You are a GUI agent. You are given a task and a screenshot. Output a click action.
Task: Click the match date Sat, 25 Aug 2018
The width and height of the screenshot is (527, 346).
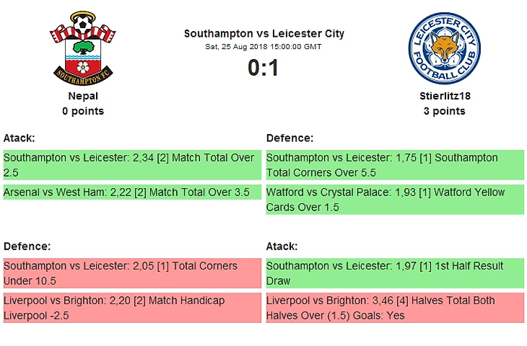263,47
